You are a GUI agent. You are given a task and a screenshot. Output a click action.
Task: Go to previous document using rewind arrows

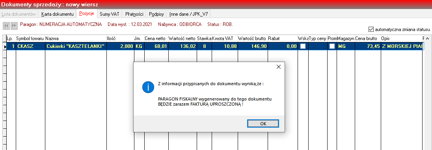tap(6, 26)
